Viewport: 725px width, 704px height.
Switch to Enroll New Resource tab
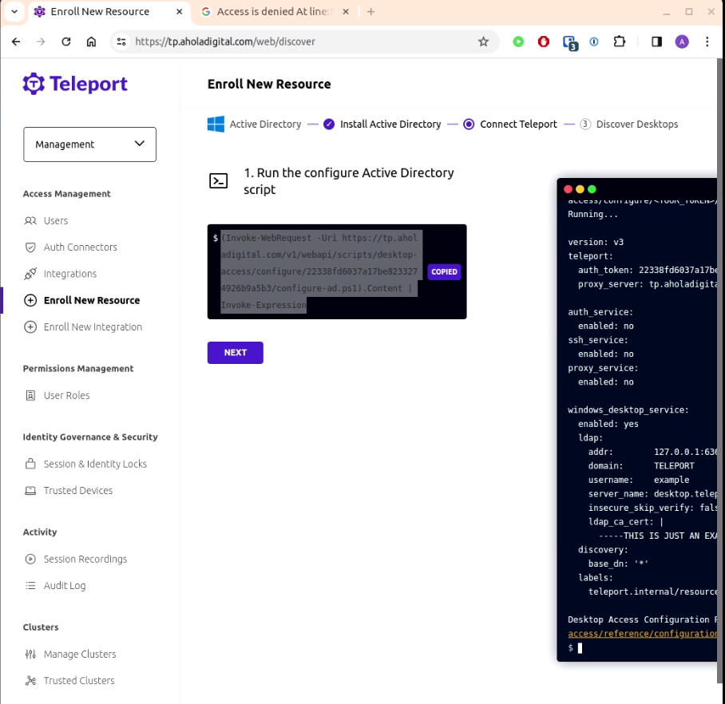(x=100, y=11)
